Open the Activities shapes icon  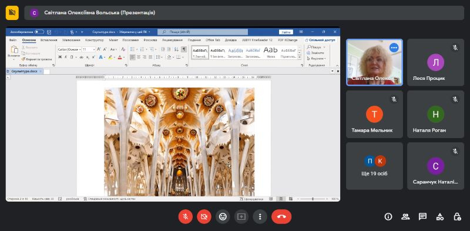tap(439, 217)
